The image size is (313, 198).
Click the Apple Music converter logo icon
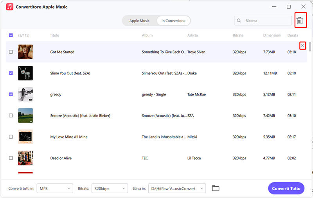coord(9,7)
